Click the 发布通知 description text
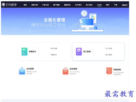The image size is (136, 102). [75, 73]
